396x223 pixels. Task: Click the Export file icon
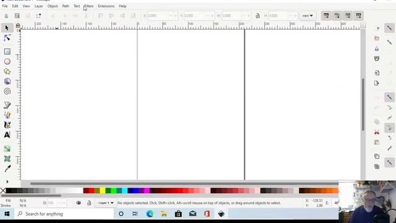[x=377, y=83]
